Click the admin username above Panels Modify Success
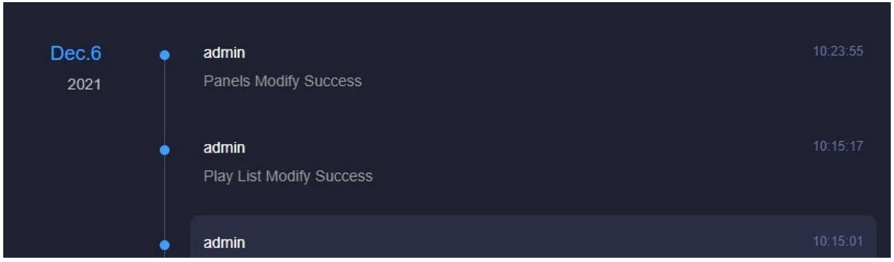This screenshot has width=894, height=262. tap(224, 53)
